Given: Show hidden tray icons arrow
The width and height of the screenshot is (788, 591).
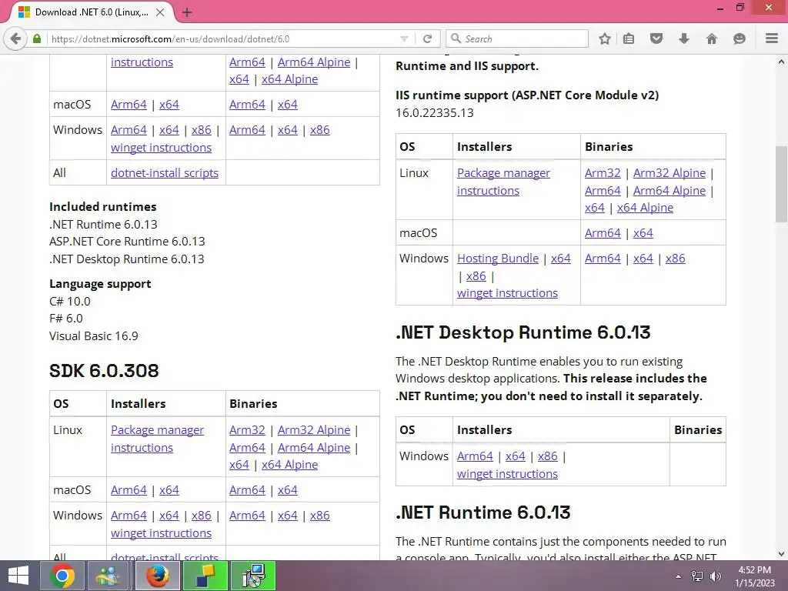Looking at the screenshot, I should 678,576.
